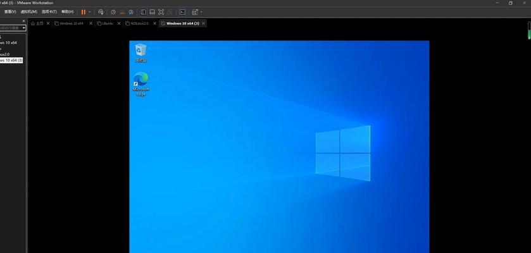Screen dimensions: 531x253
Task: Open the power options dropdown arrow beside Pause
Action: pos(90,12)
